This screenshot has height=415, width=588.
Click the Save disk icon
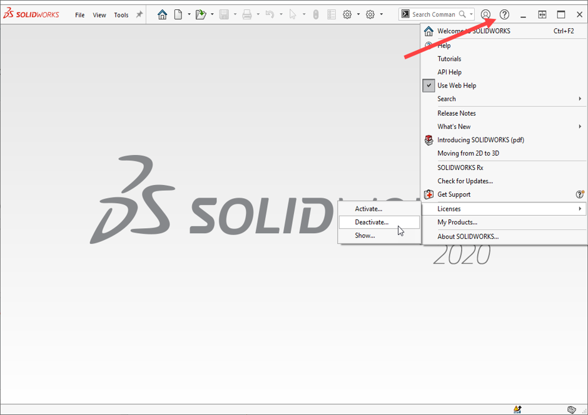[x=224, y=14]
